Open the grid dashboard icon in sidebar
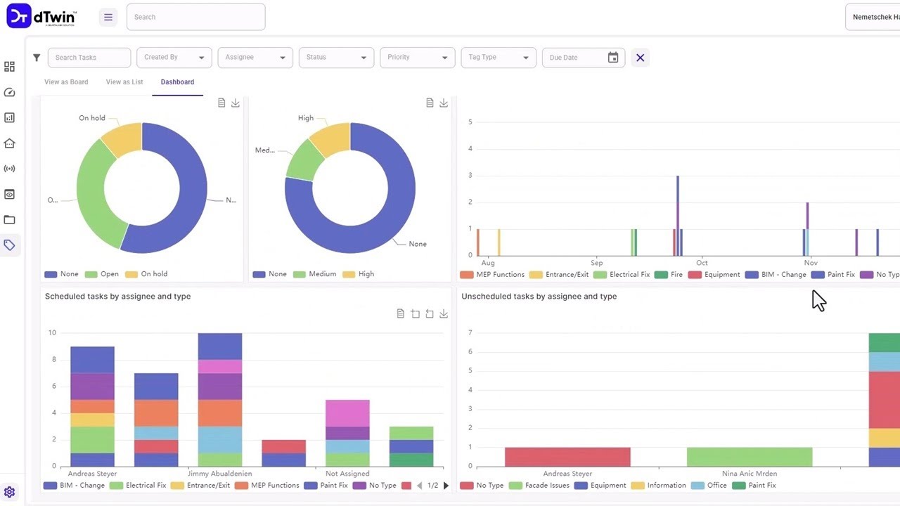 (x=9, y=67)
